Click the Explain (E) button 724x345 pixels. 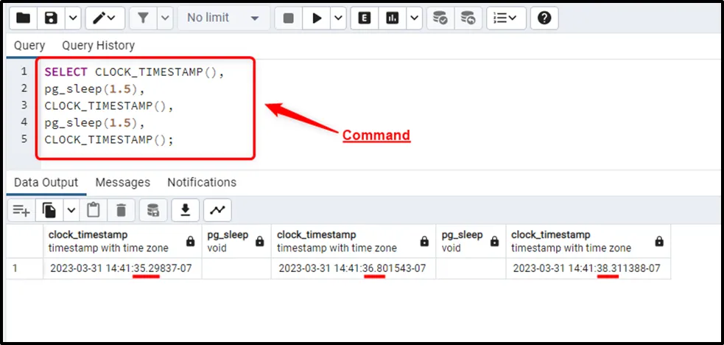coord(364,18)
